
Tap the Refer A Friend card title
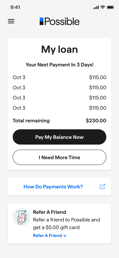coord(50,212)
